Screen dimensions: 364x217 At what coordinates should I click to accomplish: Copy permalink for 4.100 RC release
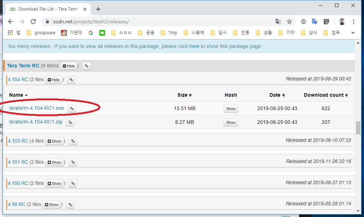tap(73, 183)
